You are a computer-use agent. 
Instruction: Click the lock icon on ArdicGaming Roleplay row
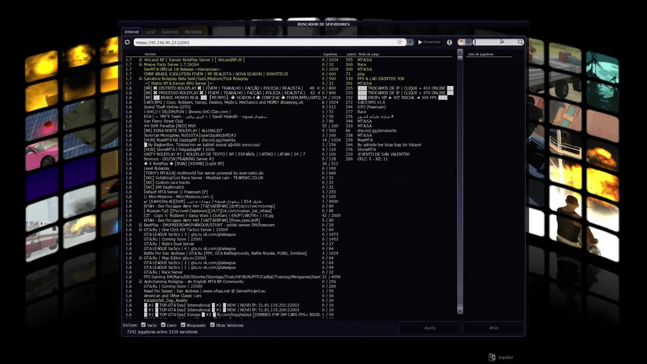coord(141,282)
